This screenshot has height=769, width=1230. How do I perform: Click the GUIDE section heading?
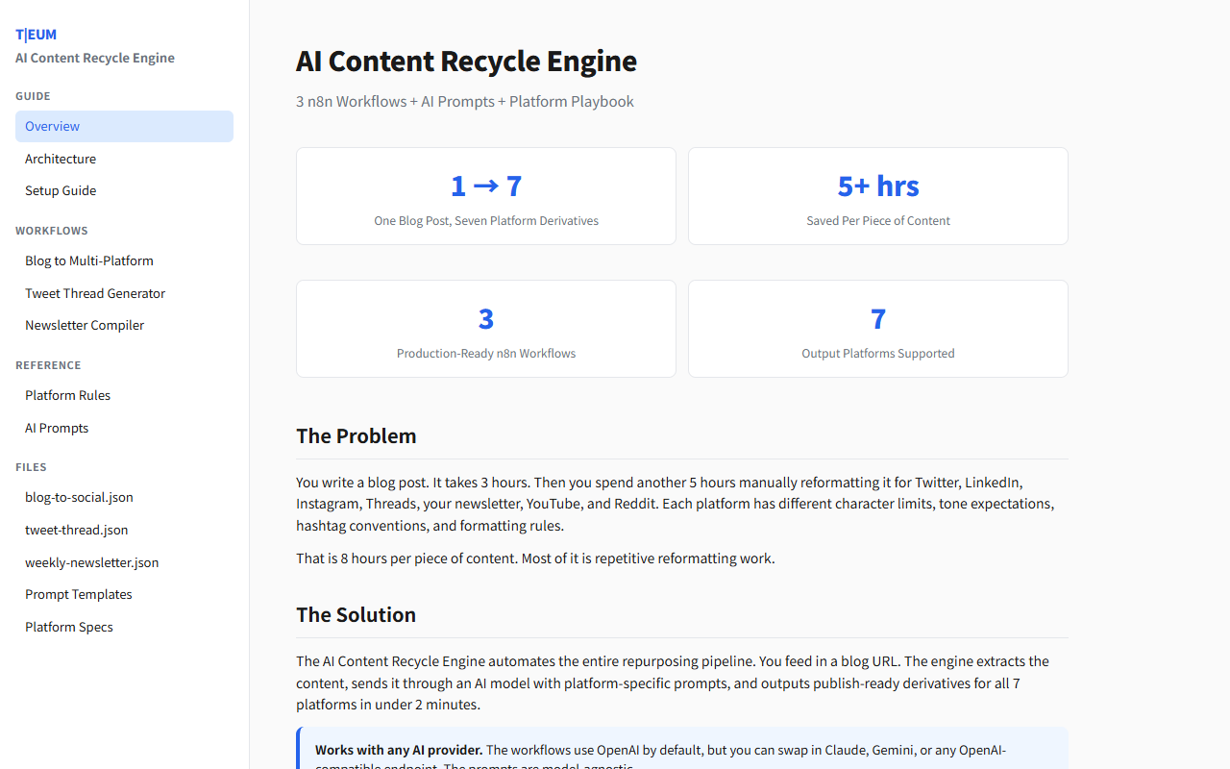click(33, 96)
